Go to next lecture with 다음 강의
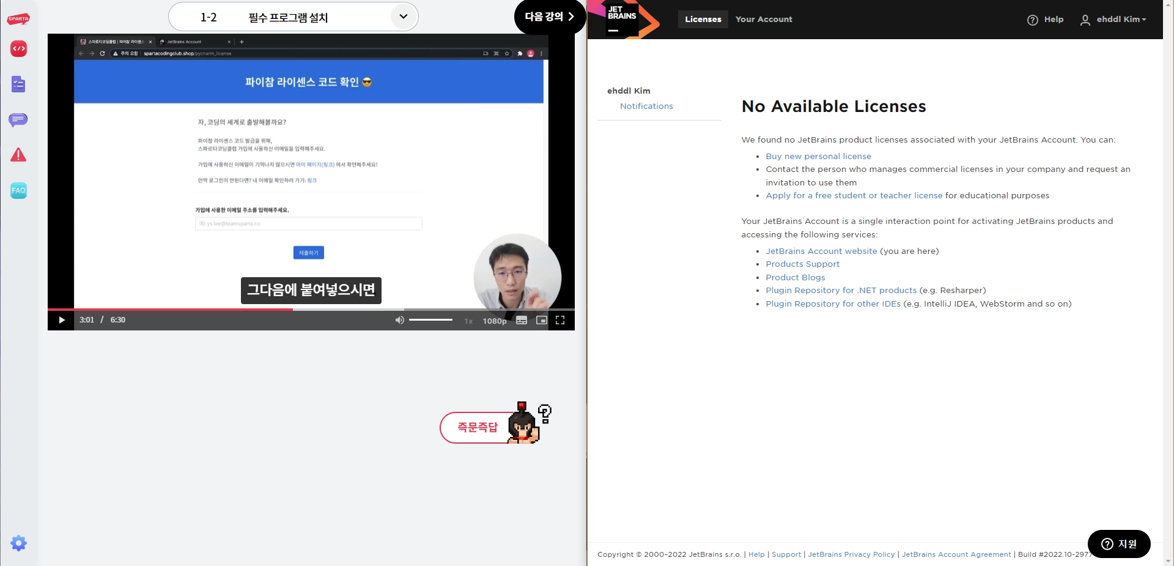The image size is (1174, 566). point(550,17)
